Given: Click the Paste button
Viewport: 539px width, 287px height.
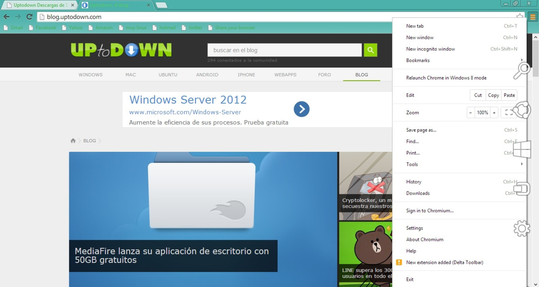Looking at the screenshot, I should pyautogui.click(x=509, y=95).
